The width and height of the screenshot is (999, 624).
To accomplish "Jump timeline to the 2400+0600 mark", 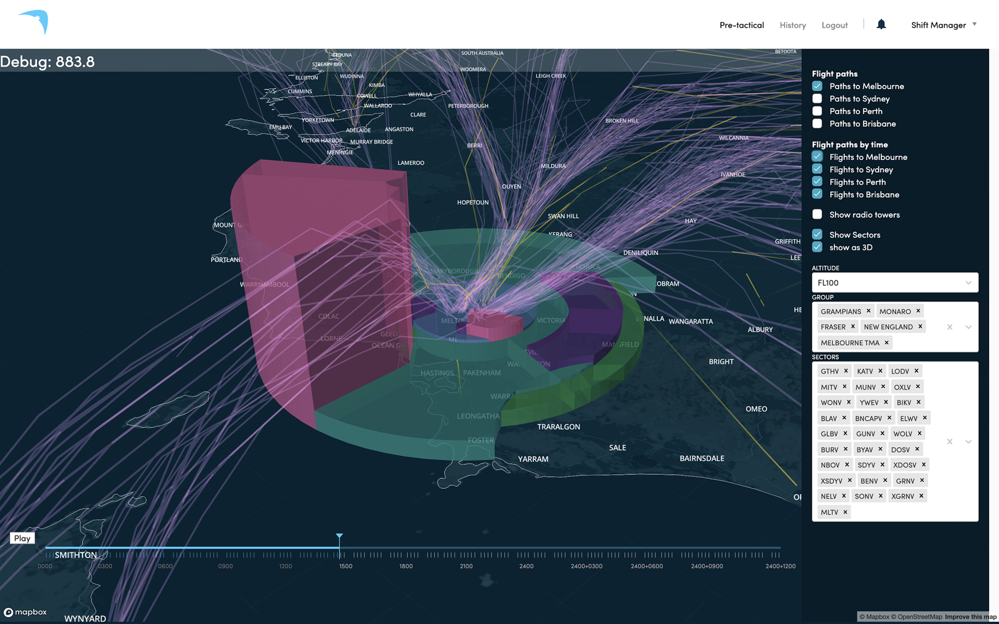I will point(647,566).
